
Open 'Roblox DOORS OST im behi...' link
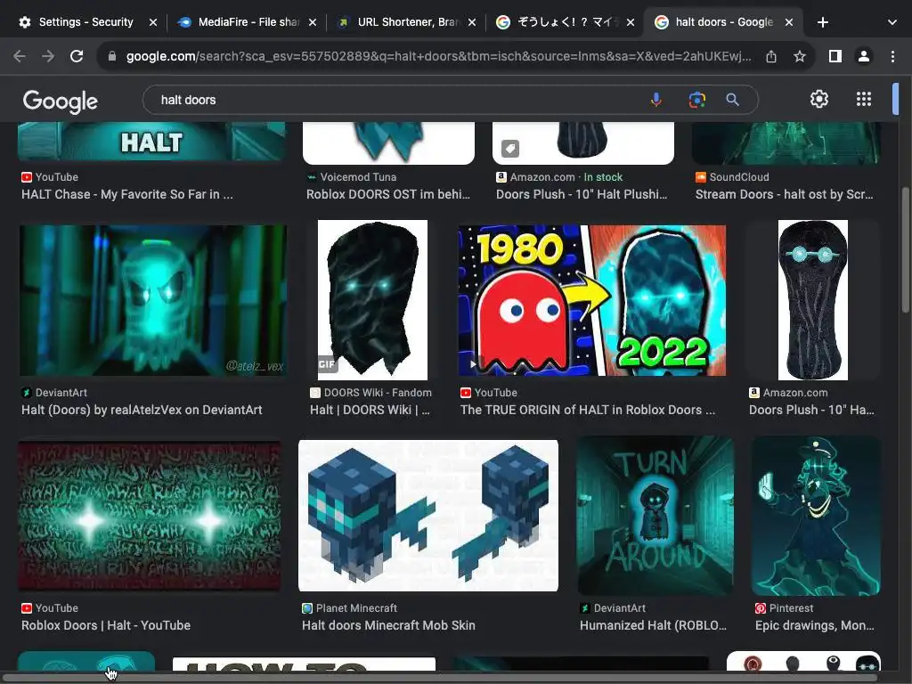pyautogui.click(x=388, y=194)
